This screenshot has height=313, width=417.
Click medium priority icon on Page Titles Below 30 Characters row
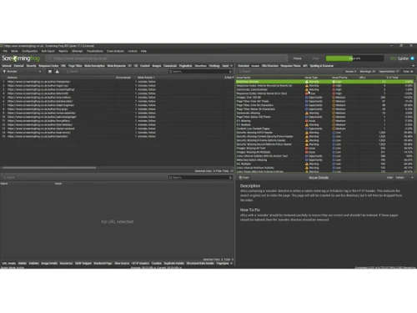[x=334, y=109]
